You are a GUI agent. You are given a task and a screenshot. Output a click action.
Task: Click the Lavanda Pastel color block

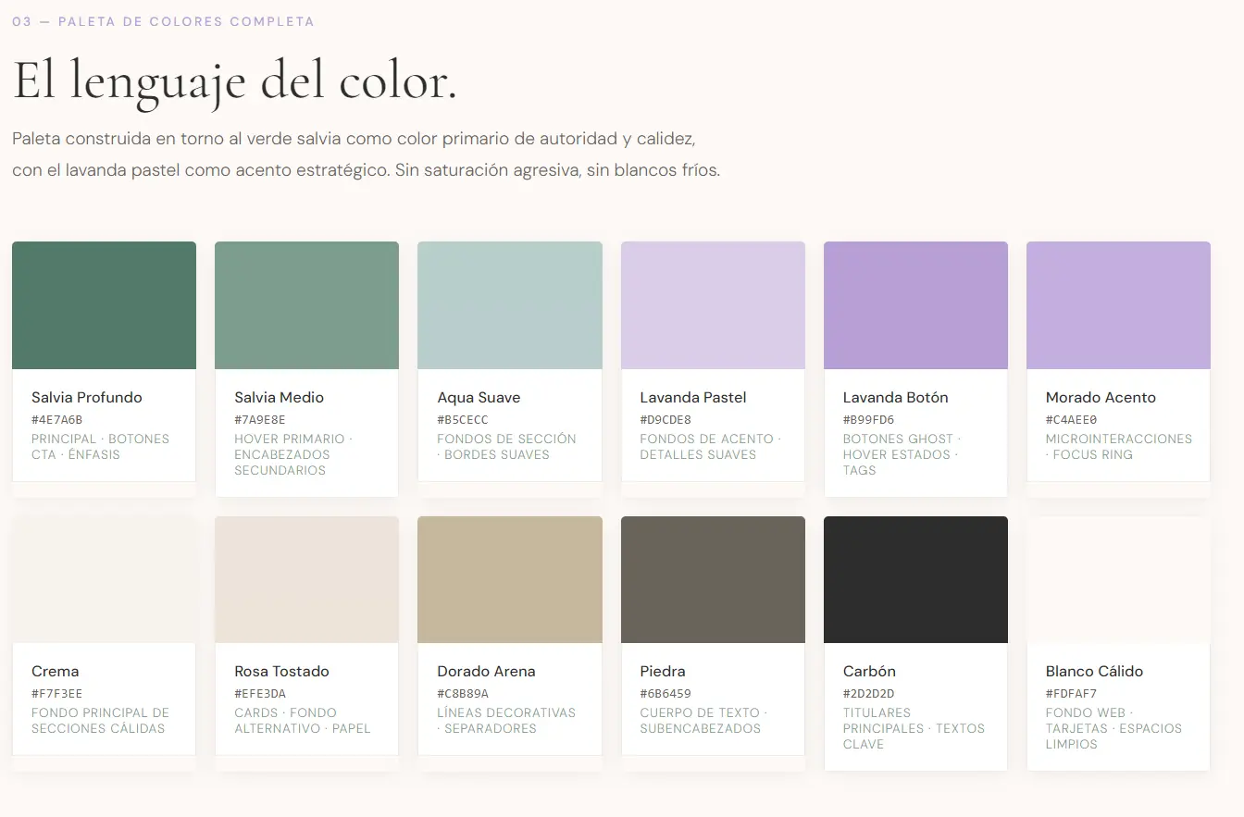[713, 305]
